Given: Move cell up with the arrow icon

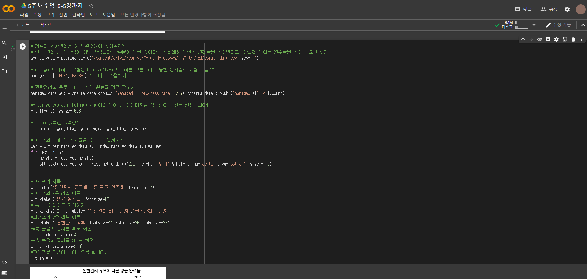Looking at the screenshot, I should coord(523,39).
